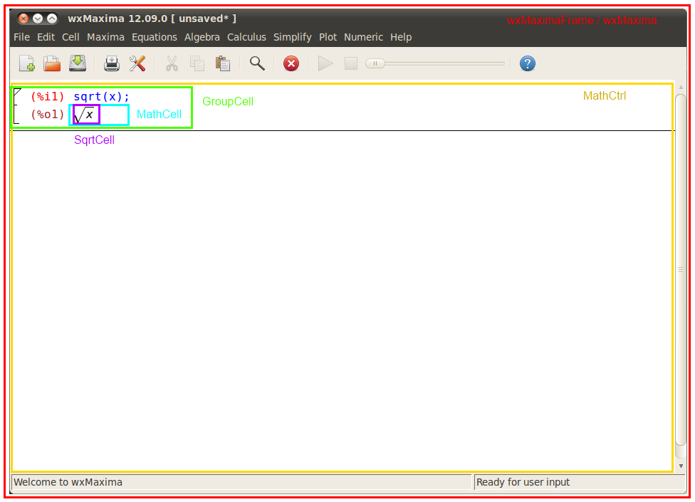Interrupt the current Maxima calculation
Viewport: 695px width, 502px height.
click(x=291, y=63)
